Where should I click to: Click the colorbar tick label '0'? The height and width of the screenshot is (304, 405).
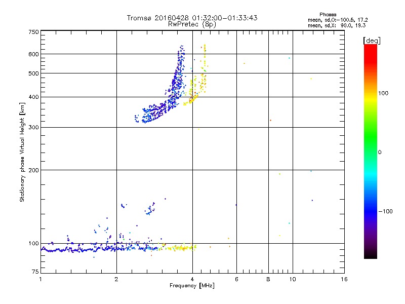pyautogui.click(x=380, y=153)
